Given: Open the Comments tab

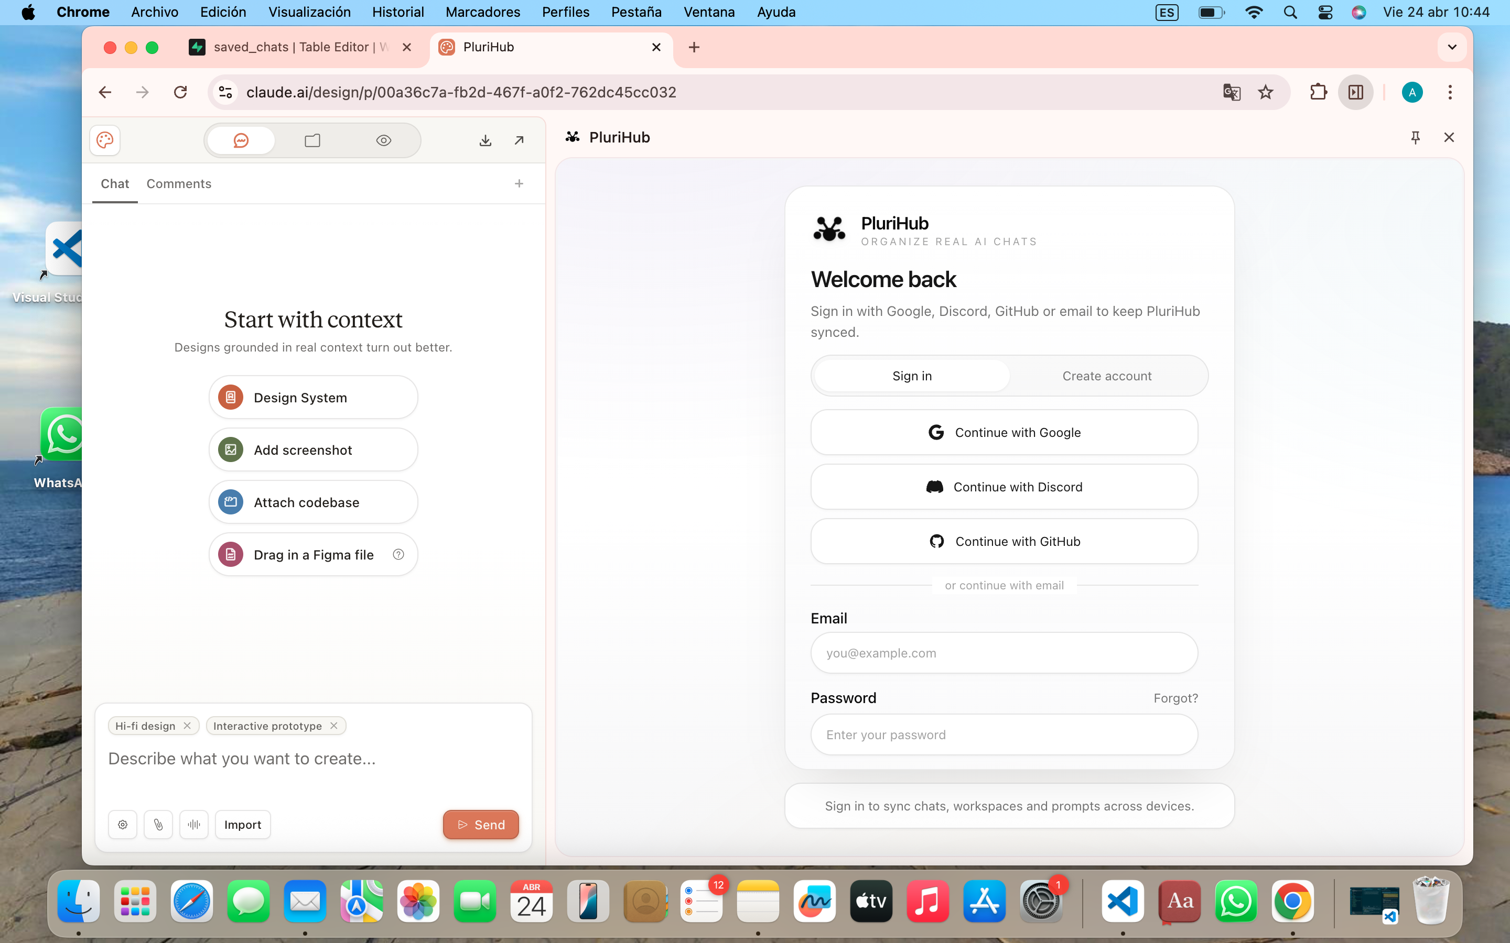Looking at the screenshot, I should pos(179,184).
